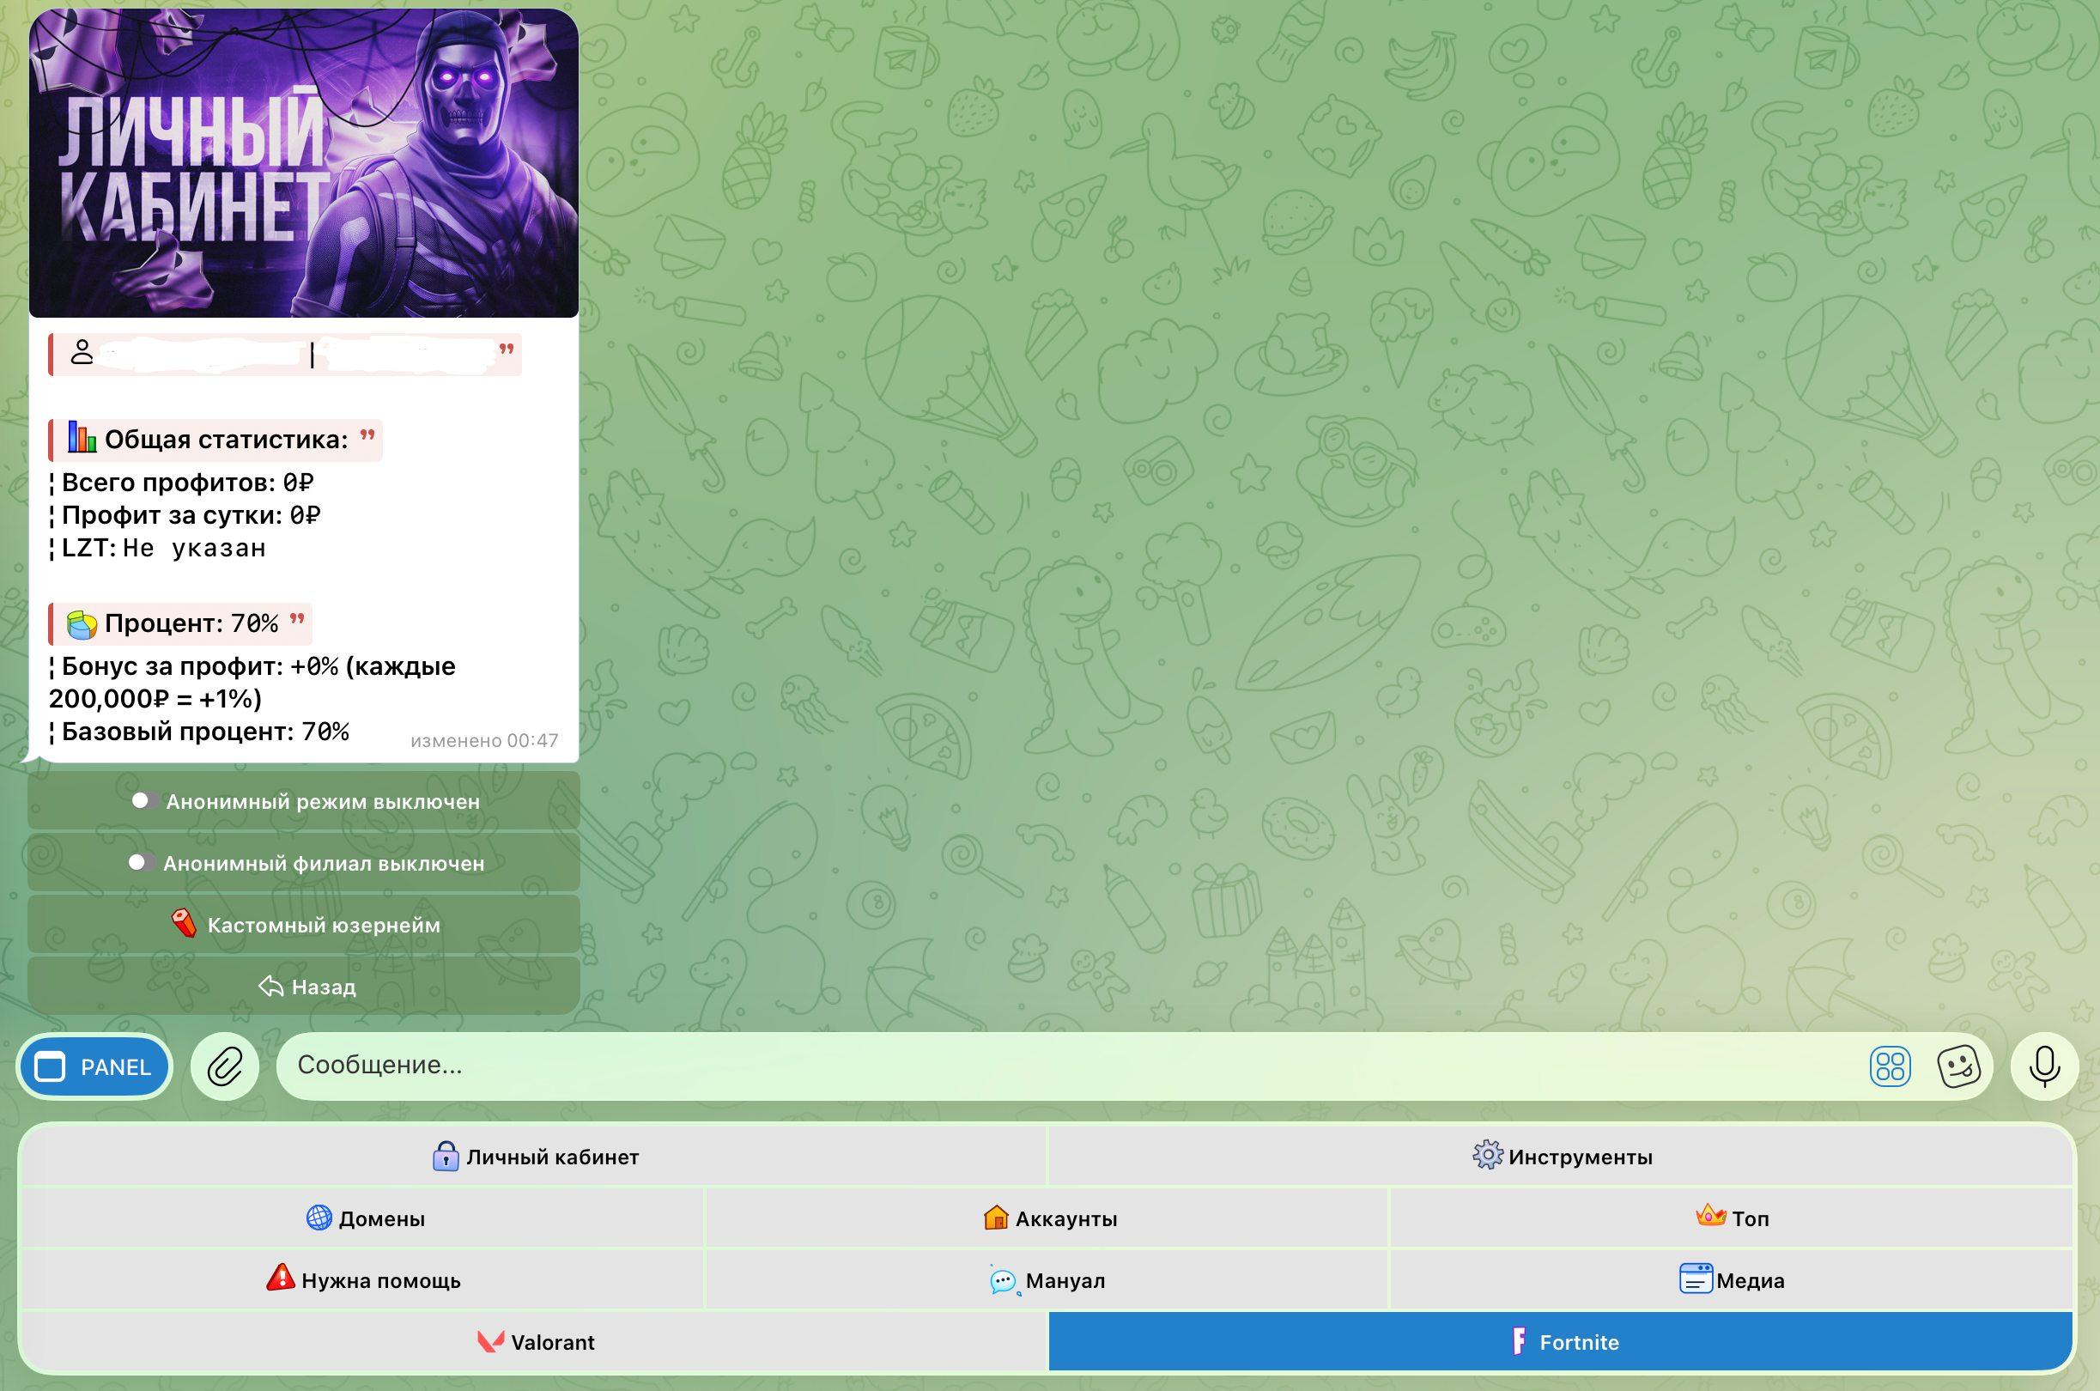Start voice recording with microphone icon
Image resolution: width=2100 pixels, height=1391 pixels.
2045,1066
